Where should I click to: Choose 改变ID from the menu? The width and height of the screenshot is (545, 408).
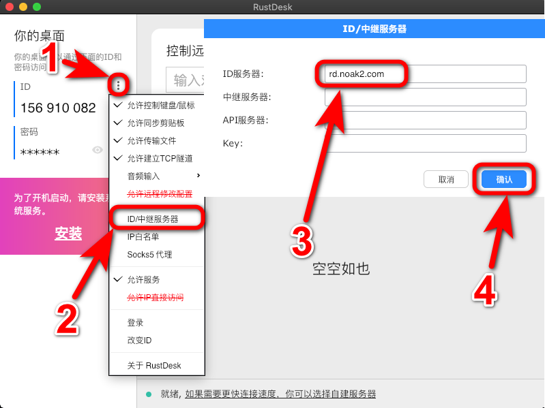click(157, 340)
